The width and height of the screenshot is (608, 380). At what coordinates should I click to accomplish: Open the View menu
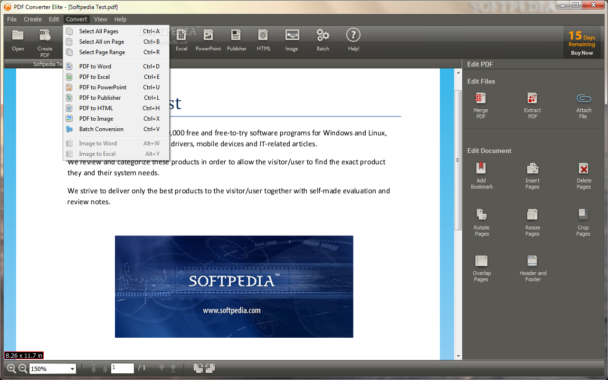pos(101,19)
